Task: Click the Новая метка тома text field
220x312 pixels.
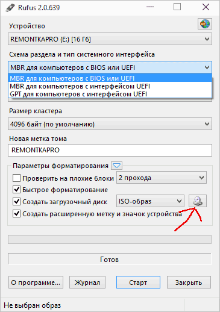Action: (110, 150)
